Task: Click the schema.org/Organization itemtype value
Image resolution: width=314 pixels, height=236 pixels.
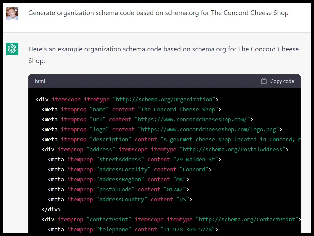Action: click(164, 99)
